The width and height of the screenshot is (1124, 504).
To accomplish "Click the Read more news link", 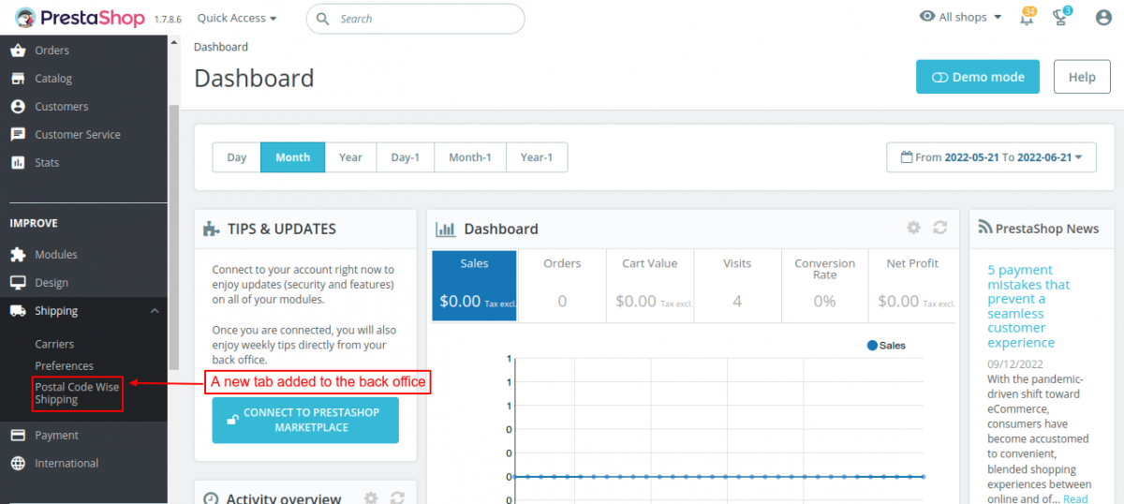I will 1076,498.
